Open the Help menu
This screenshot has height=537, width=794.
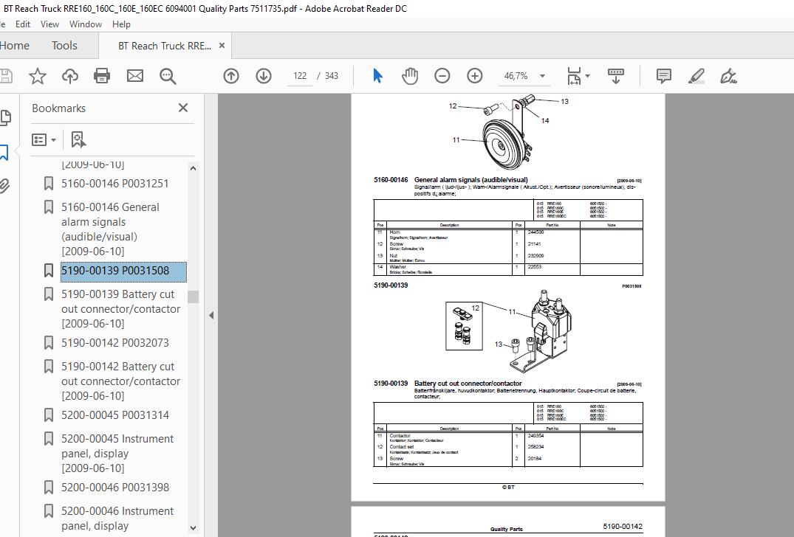(121, 24)
